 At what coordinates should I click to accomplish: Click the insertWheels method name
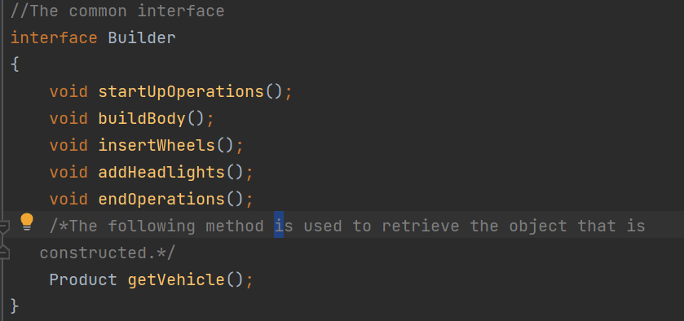(157, 145)
